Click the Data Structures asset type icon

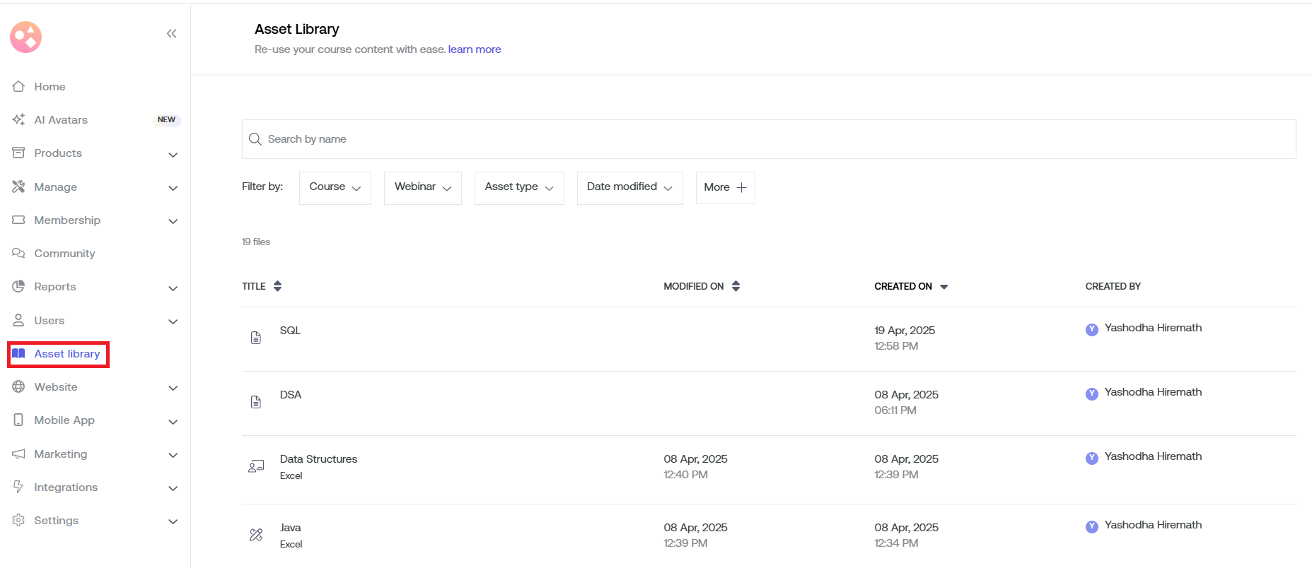(x=256, y=466)
